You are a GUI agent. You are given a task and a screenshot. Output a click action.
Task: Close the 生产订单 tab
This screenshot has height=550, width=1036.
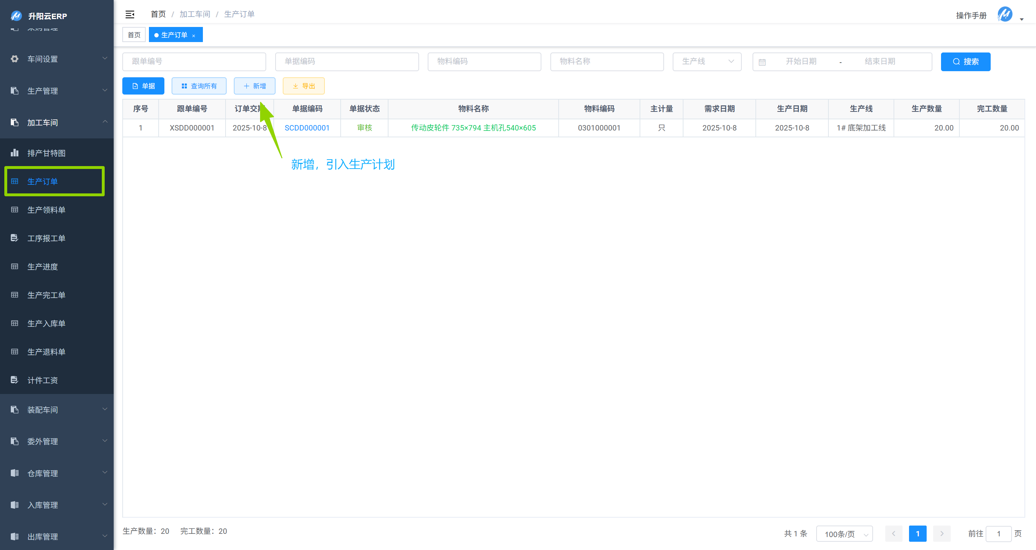(x=194, y=35)
